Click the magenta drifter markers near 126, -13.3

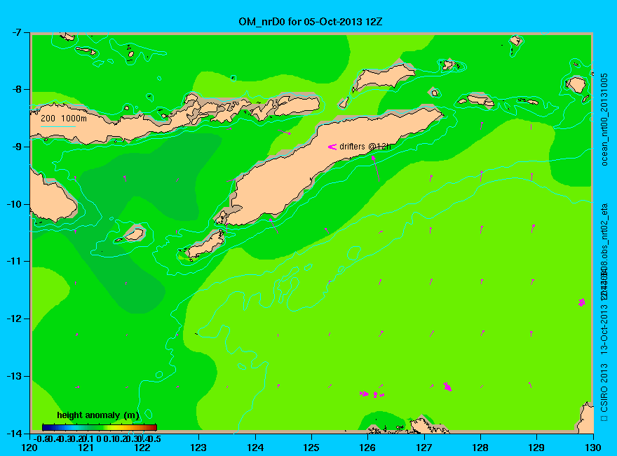(x=372, y=394)
